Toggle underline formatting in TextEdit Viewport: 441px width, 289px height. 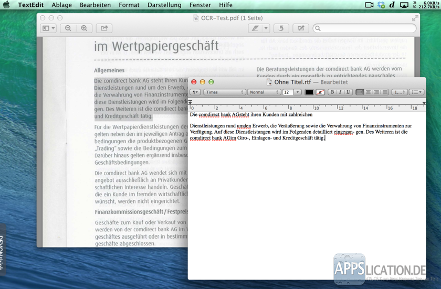348,92
